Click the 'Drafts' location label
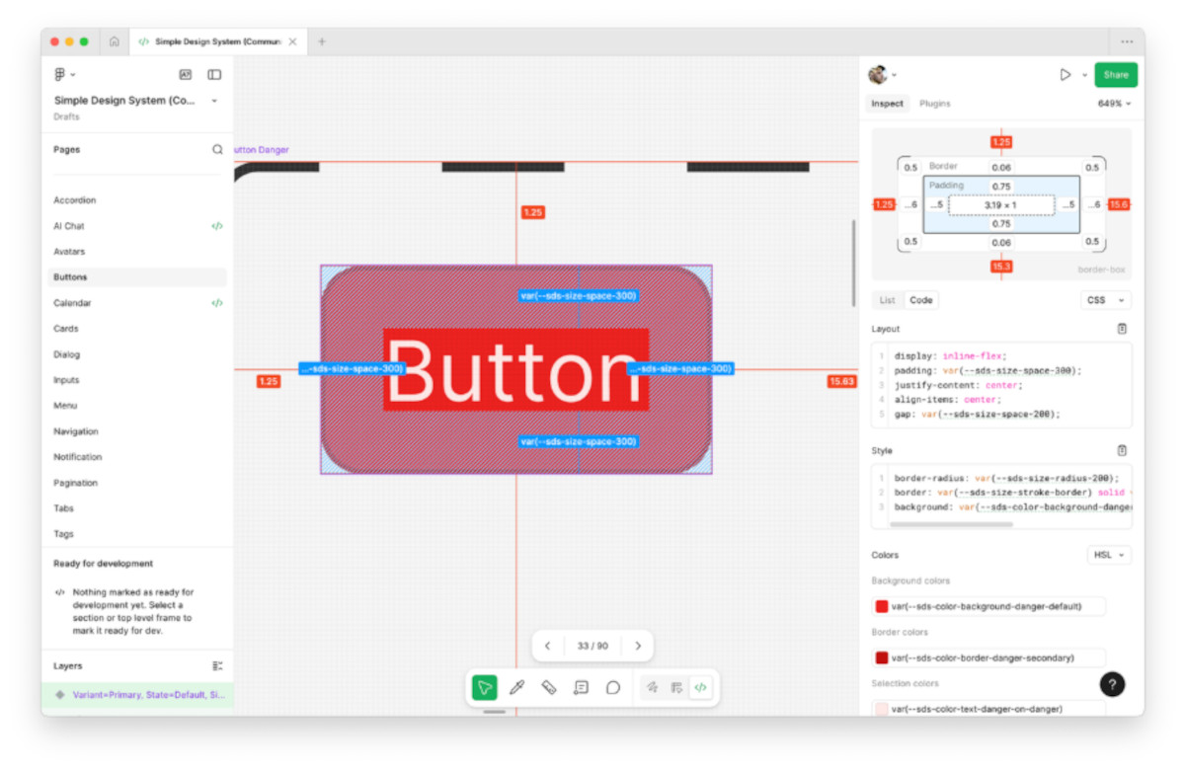 tap(66, 116)
